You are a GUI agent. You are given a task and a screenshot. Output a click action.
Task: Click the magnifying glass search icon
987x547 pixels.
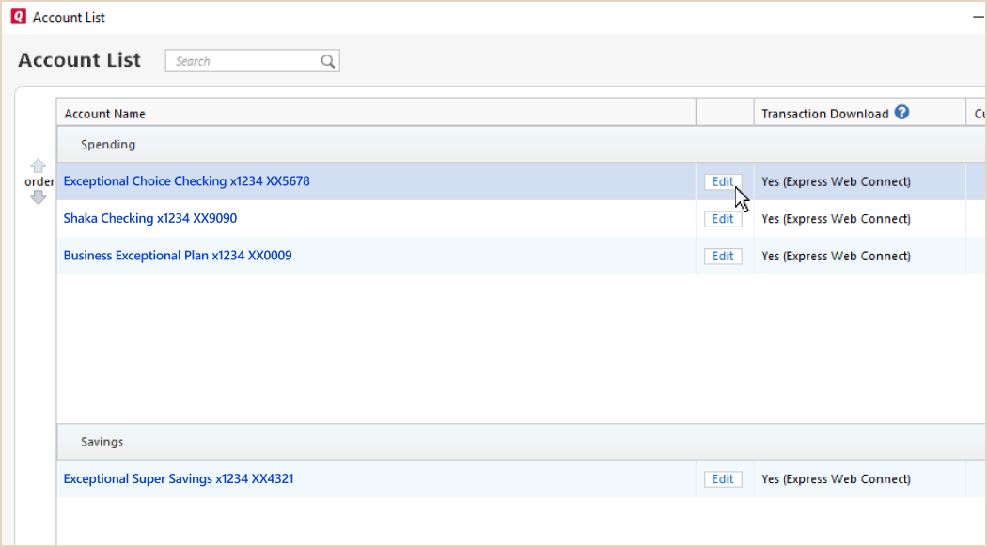click(x=327, y=61)
